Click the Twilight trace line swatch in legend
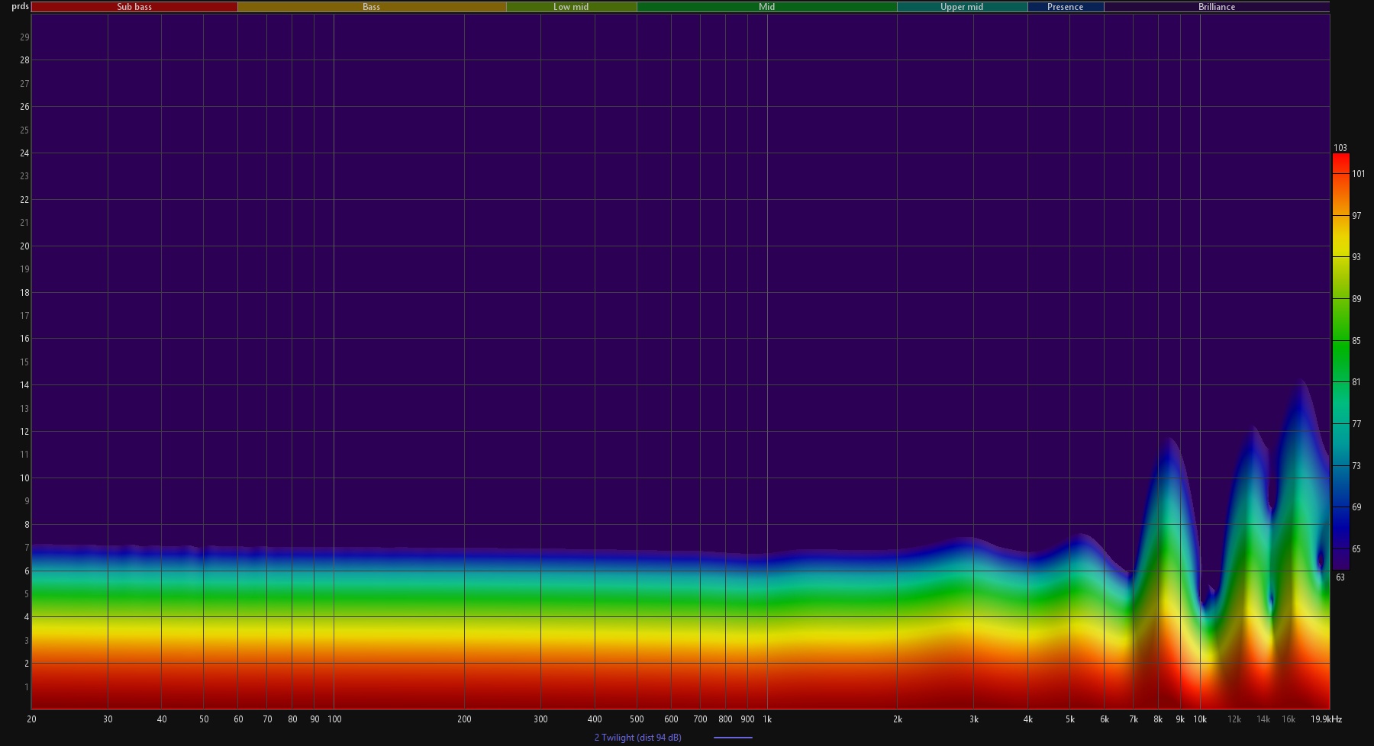The image size is (1374, 746). click(733, 738)
